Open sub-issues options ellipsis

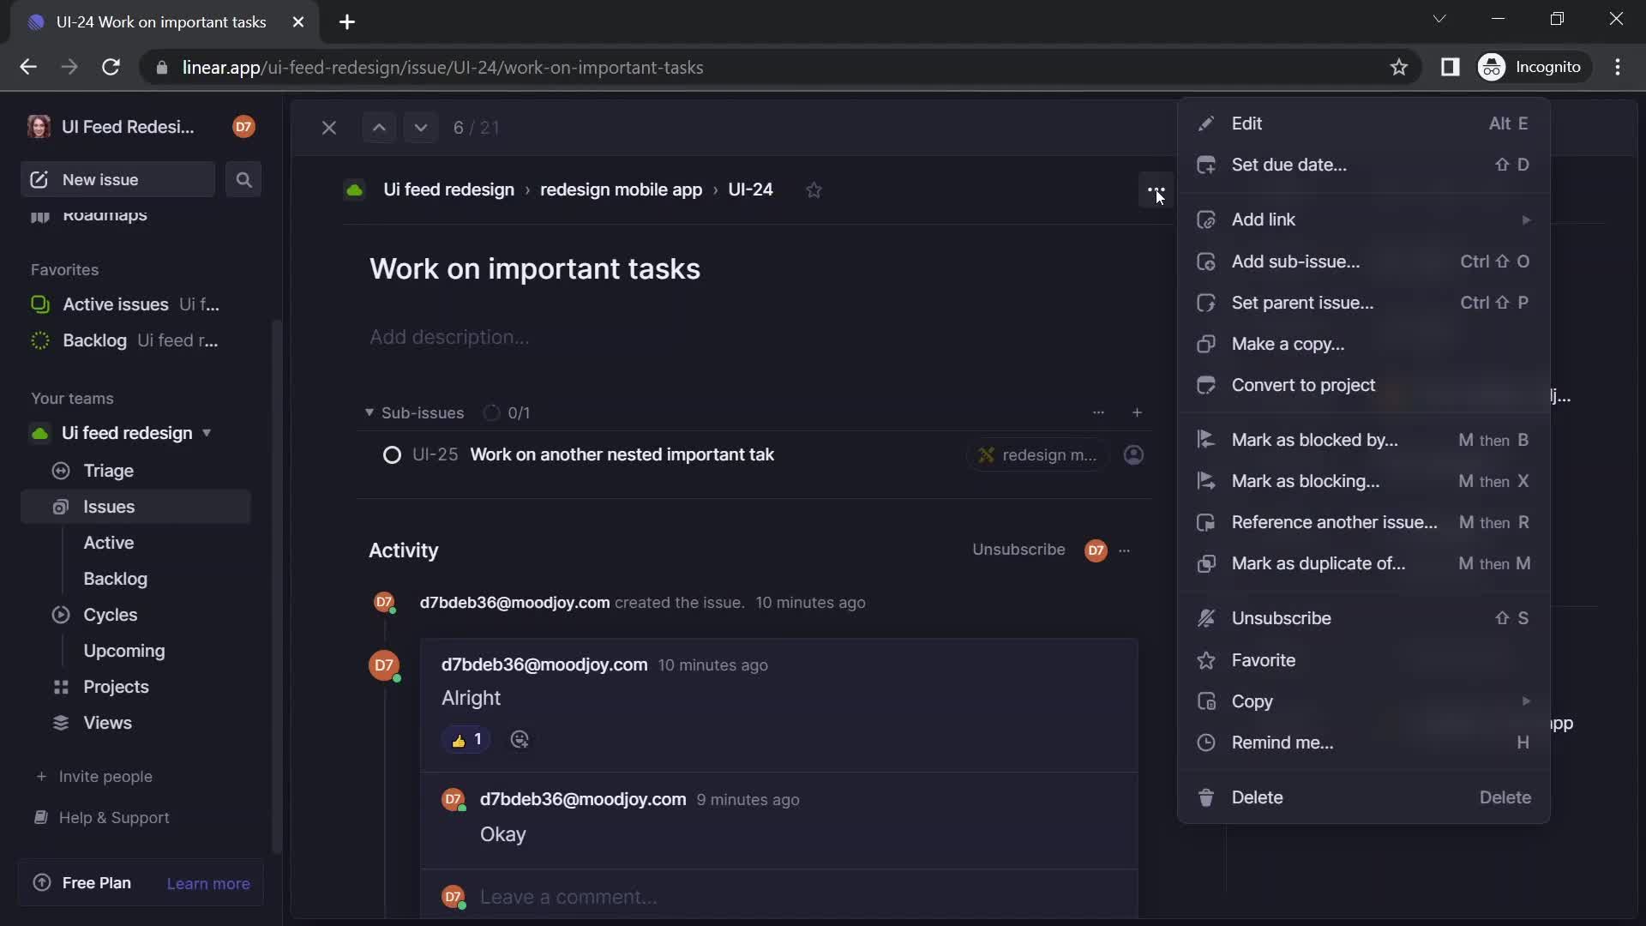pyautogui.click(x=1098, y=412)
